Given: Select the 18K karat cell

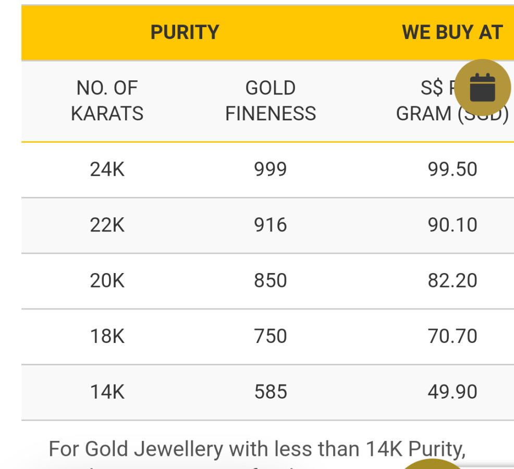Looking at the screenshot, I should click(107, 336).
